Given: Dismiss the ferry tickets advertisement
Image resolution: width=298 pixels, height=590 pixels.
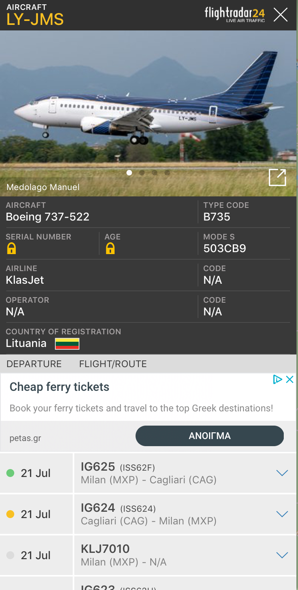Looking at the screenshot, I should [290, 379].
